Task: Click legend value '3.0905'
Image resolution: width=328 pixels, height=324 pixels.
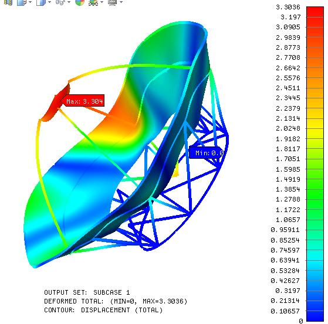Action: tap(288, 27)
